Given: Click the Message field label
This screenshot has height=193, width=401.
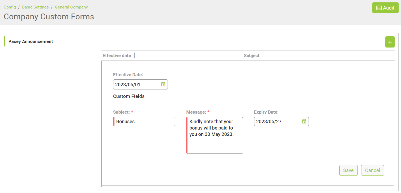Looking at the screenshot, I should click(x=196, y=112).
